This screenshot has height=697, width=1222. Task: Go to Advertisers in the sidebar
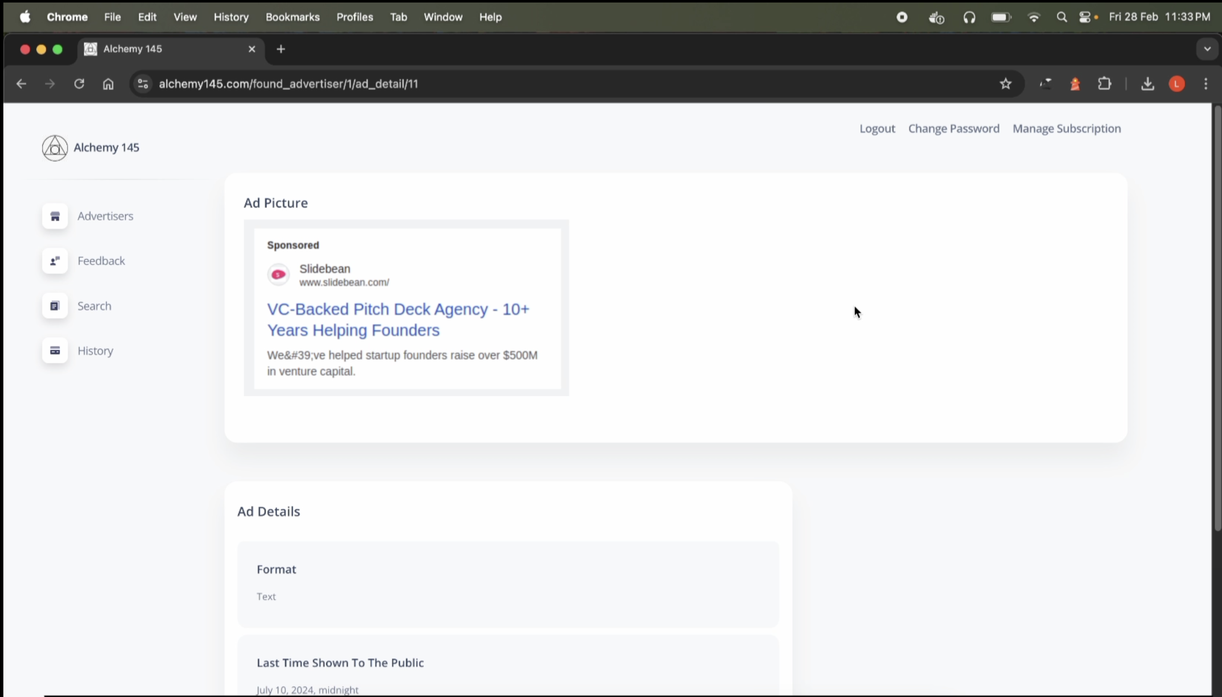pyautogui.click(x=105, y=217)
